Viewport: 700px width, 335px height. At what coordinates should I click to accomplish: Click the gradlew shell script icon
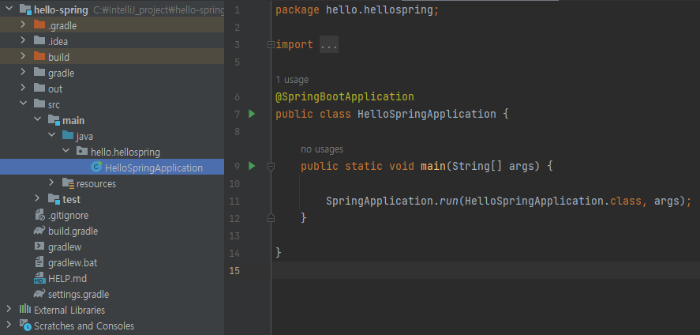(x=39, y=247)
